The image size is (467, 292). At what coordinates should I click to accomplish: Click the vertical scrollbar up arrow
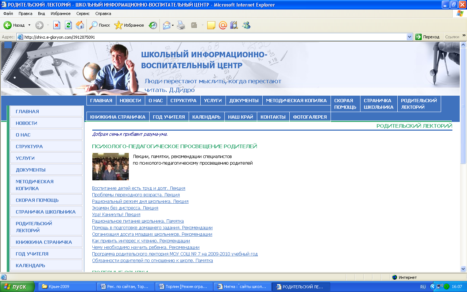pos(463,45)
